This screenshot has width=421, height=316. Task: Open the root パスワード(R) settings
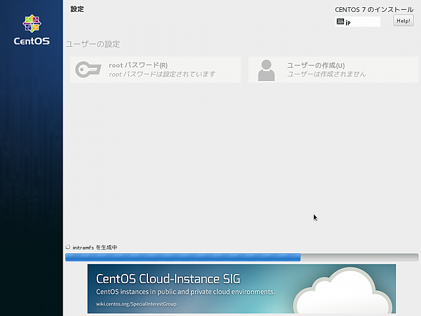(x=155, y=70)
